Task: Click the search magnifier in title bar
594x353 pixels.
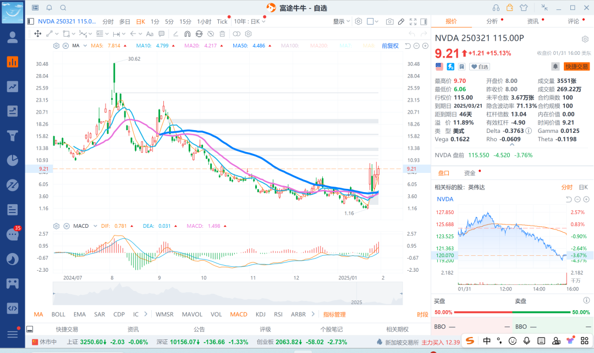Action: tap(63, 8)
